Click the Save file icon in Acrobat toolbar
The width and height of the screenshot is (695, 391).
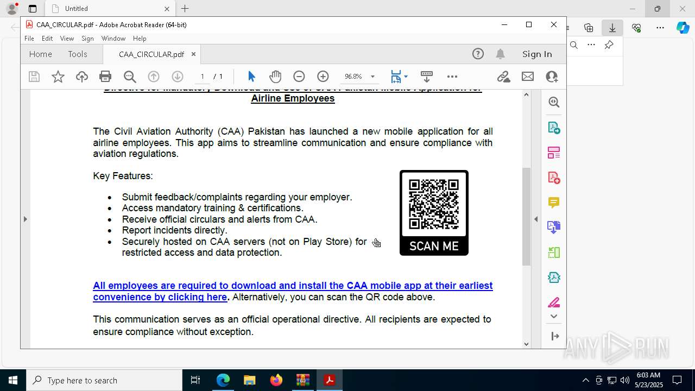coord(34,77)
